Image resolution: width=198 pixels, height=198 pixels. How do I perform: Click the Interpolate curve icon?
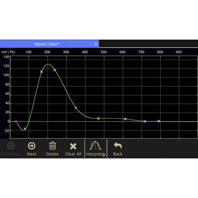click(x=96, y=146)
